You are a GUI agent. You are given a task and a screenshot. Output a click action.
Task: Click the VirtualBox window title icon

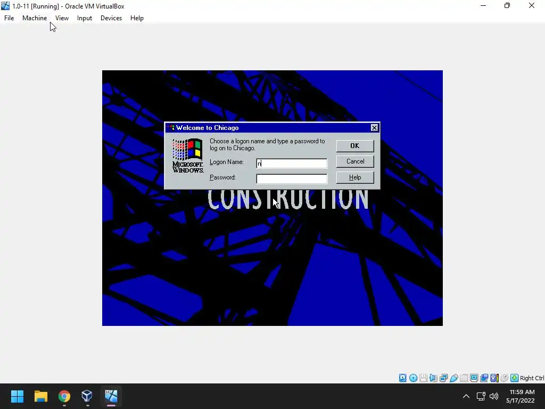click(x=5, y=6)
